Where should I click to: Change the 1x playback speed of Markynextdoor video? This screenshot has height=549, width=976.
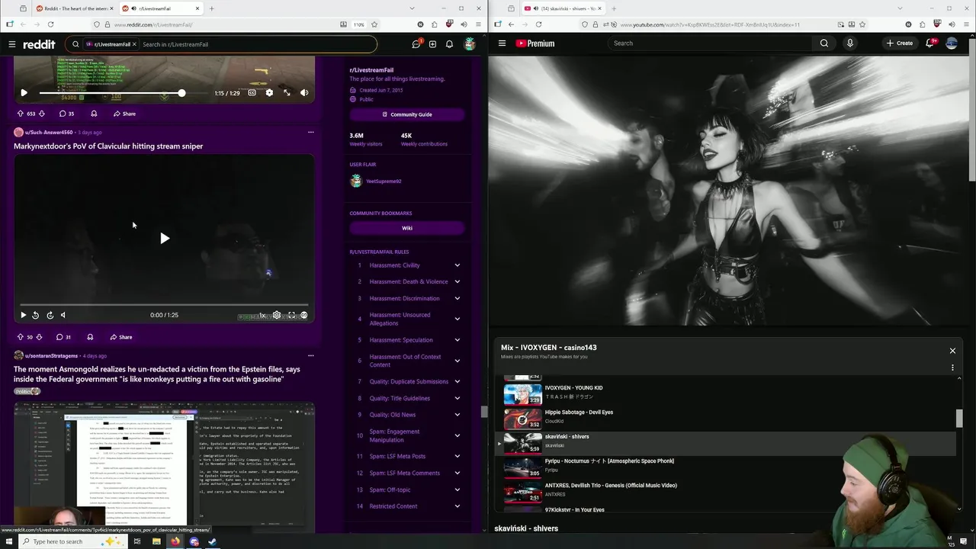tap(262, 315)
